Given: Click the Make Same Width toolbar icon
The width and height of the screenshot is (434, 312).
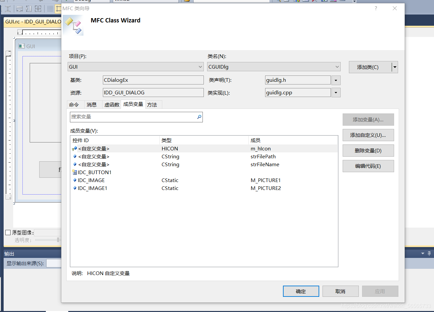Looking at the screenshot, I should coord(19,9).
